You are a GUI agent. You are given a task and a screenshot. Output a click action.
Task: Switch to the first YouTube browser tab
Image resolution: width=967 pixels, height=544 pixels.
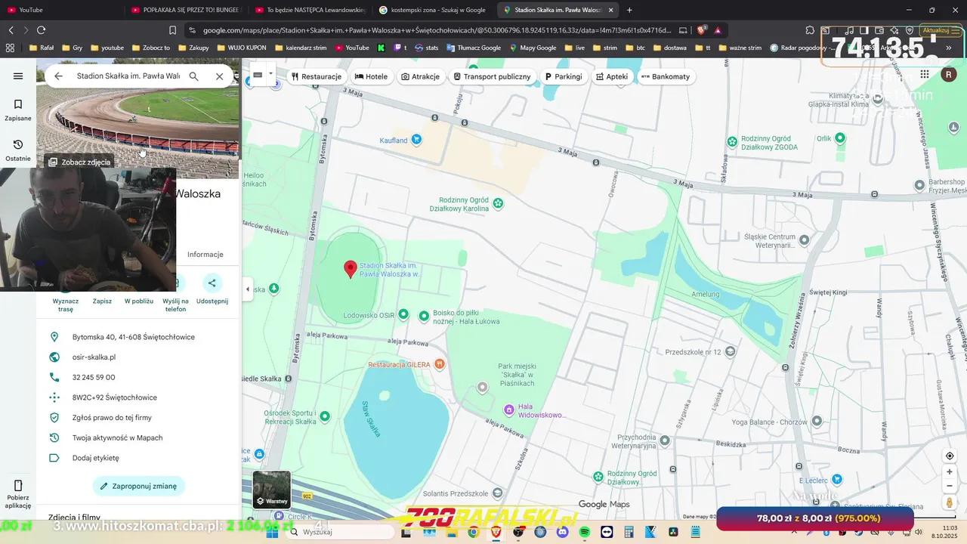click(x=60, y=10)
